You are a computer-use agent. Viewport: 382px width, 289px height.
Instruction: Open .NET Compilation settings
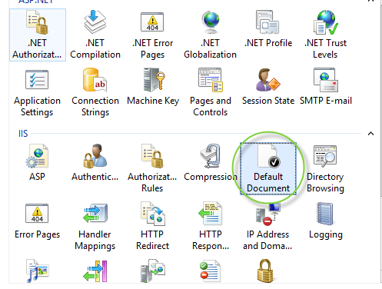(x=95, y=35)
